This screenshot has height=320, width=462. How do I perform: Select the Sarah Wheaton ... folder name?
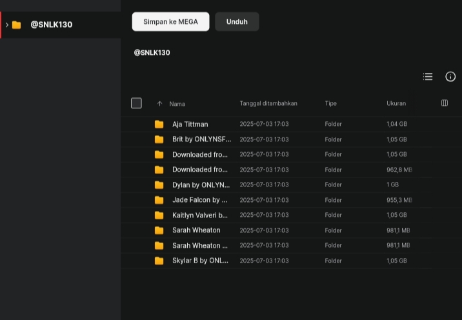click(200, 245)
